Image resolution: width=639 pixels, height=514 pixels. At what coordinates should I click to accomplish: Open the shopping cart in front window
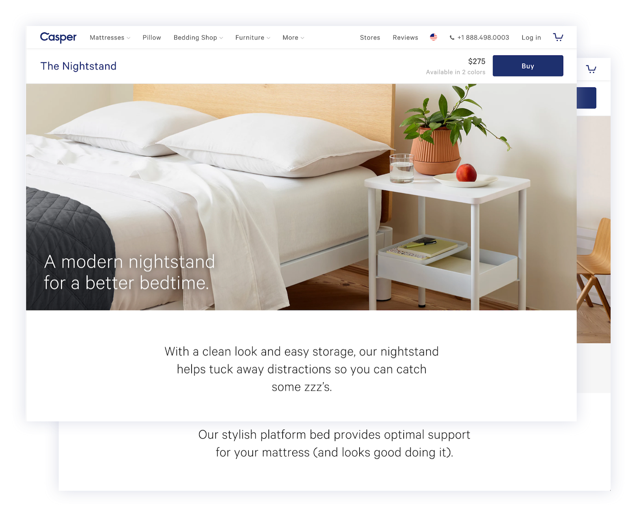pos(558,37)
